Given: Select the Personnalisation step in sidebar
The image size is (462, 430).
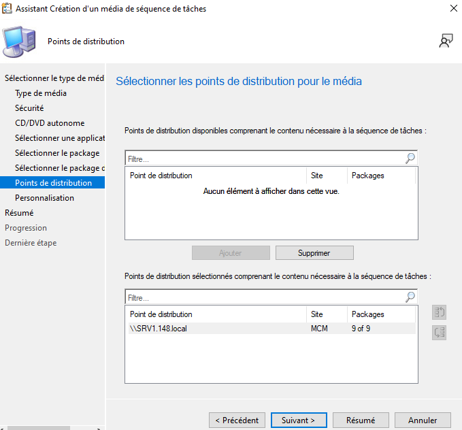Looking at the screenshot, I should (x=44, y=198).
